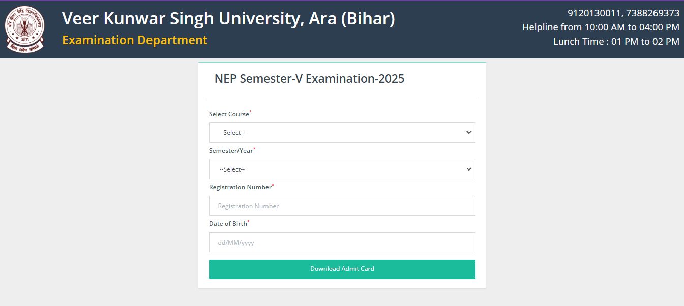
Task: Click the Veer Kunwar Singh University logo emblem
Action: point(24,29)
